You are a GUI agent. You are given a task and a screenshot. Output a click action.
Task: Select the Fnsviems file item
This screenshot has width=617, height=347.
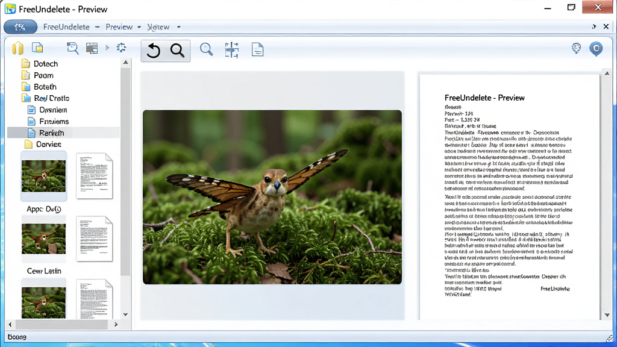point(54,121)
